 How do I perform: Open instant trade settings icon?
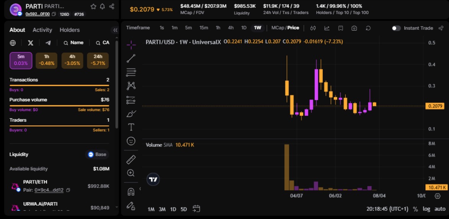[x=441, y=28]
